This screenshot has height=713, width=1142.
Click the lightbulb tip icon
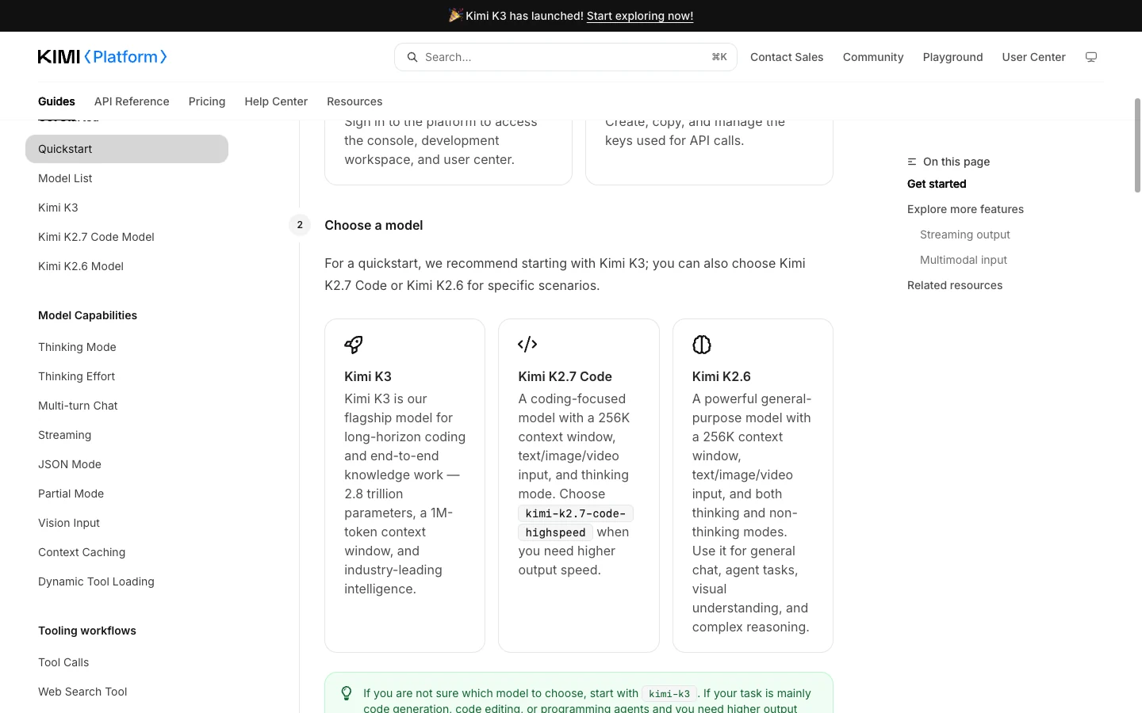pyautogui.click(x=347, y=693)
